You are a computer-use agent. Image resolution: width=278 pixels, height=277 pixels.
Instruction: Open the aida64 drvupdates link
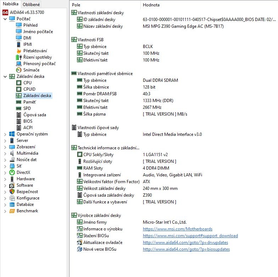pyautogui.click(x=185, y=243)
